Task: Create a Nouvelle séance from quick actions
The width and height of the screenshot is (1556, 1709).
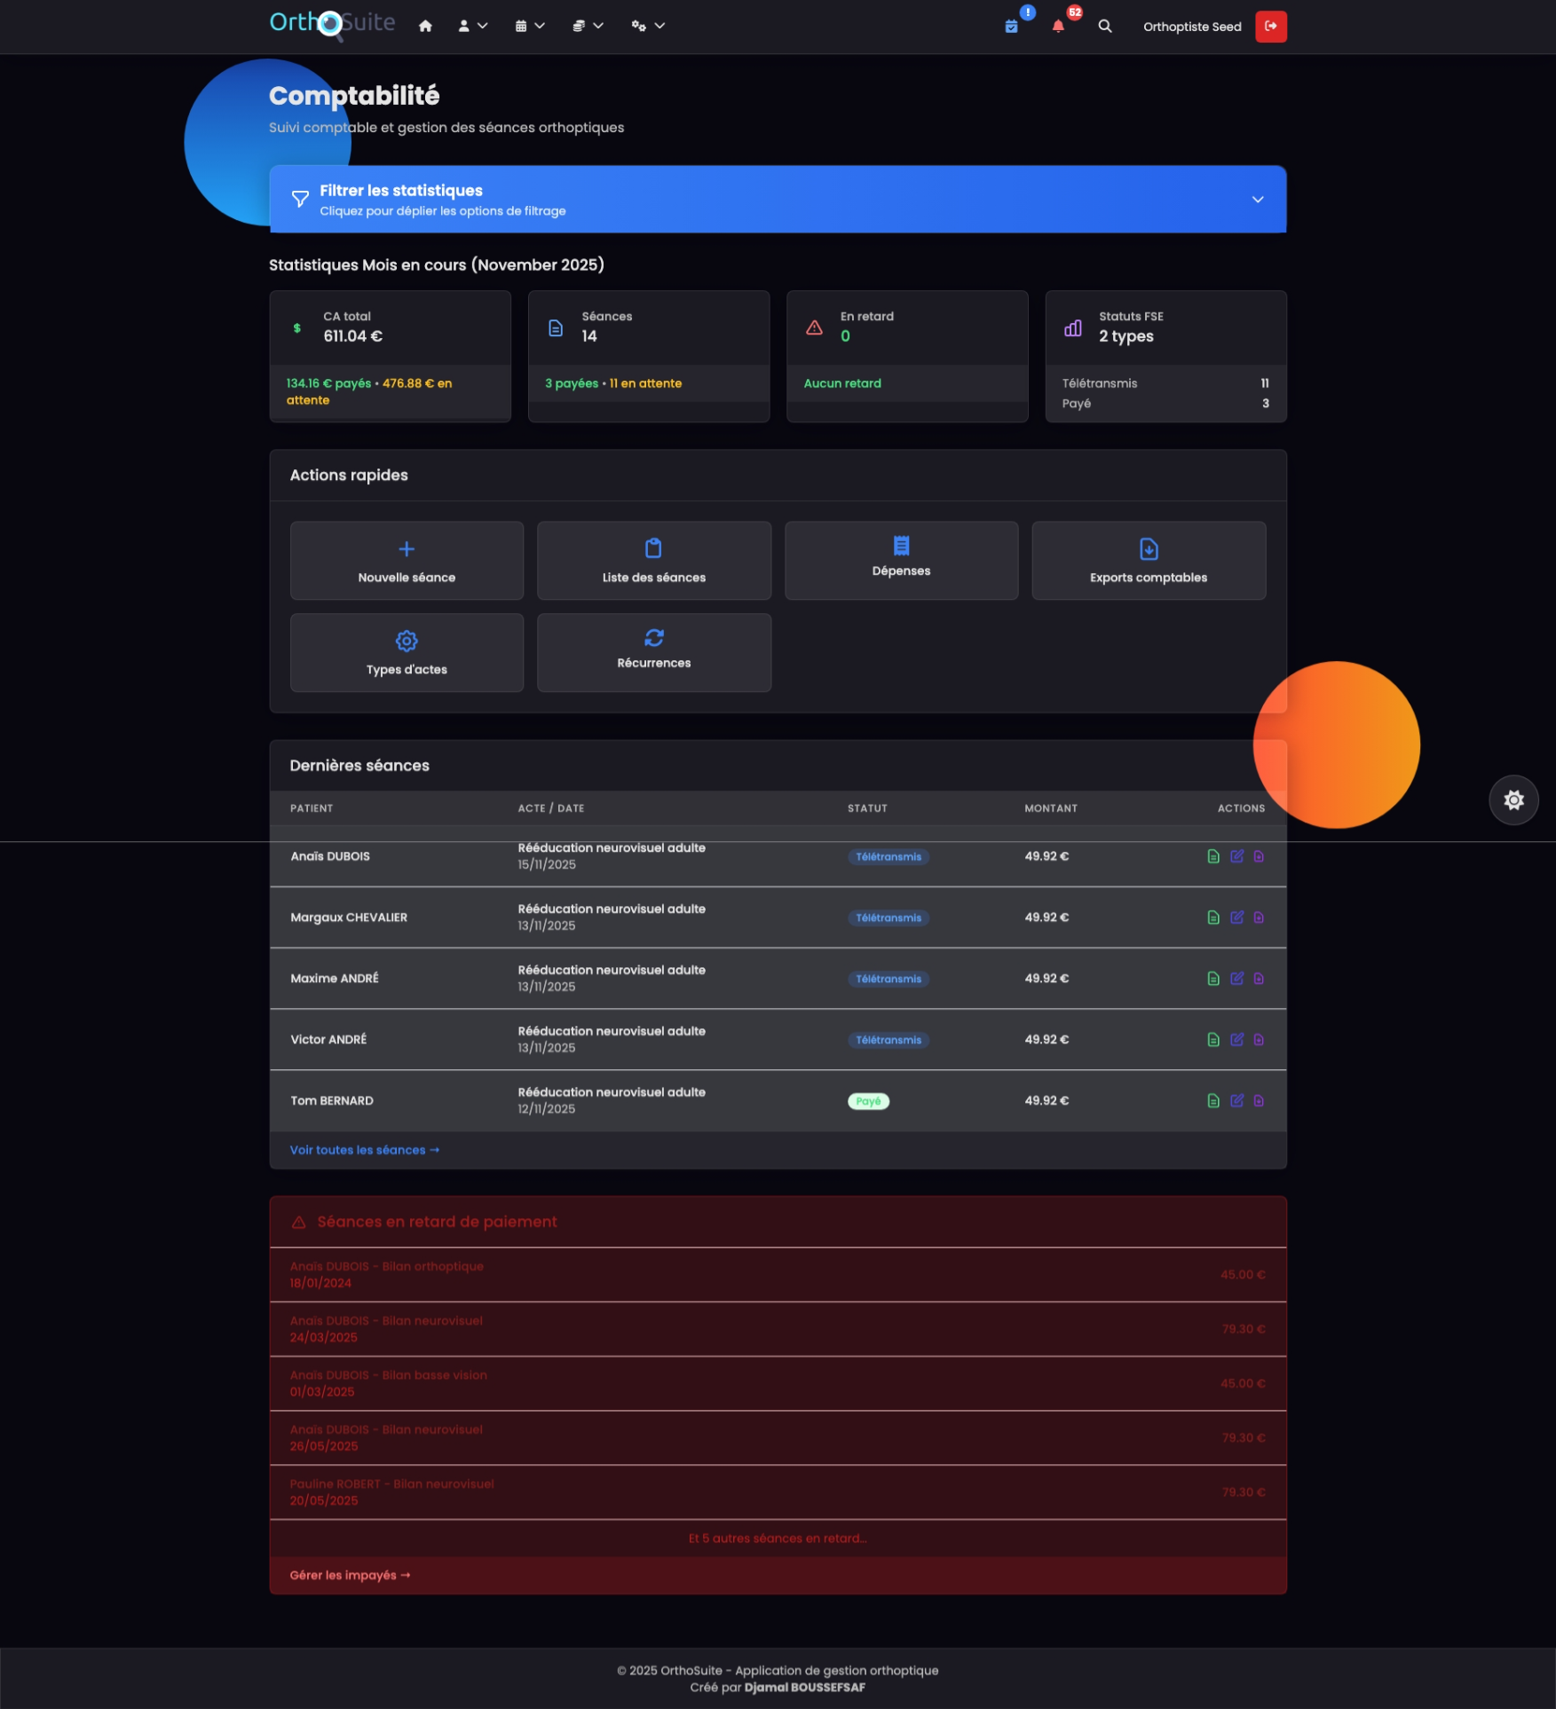Action: pyautogui.click(x=406, y=561)
